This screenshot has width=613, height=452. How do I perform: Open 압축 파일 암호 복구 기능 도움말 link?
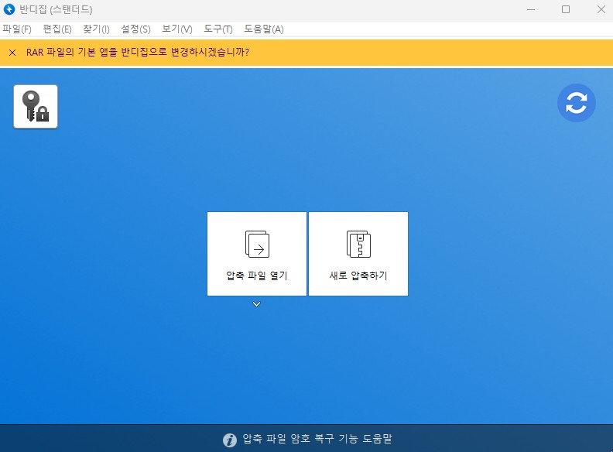pos(317,439)
